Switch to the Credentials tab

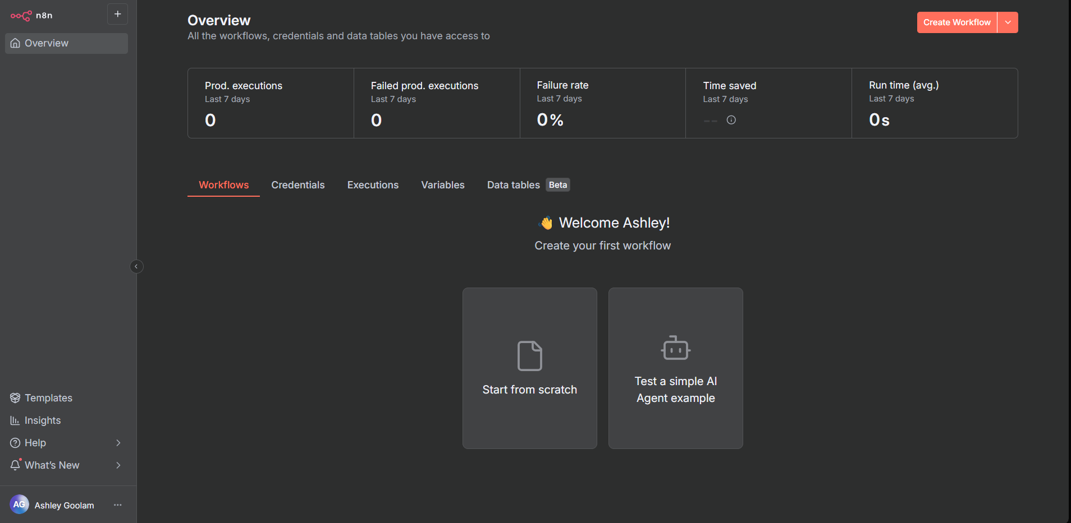coord(297,185)
